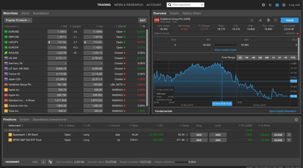Open Equity Research using the EQ icon
The image size is (303, 168).
(x=276, y=20)
